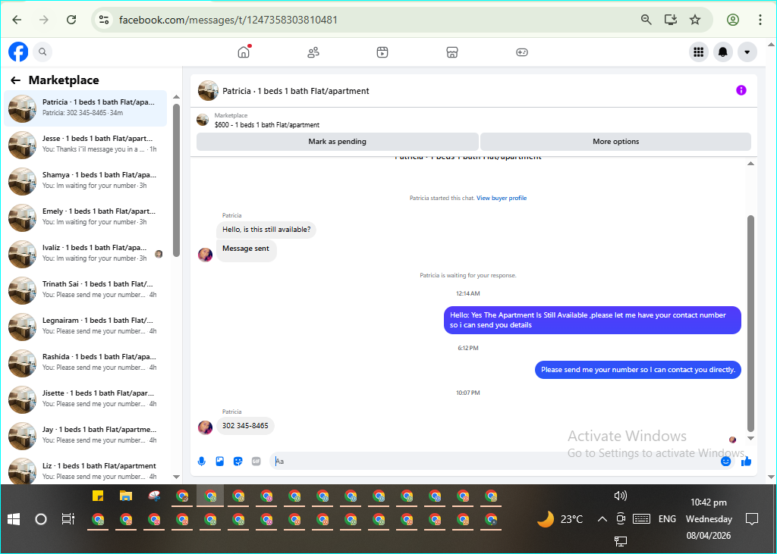Click the message input field
This screenshot has height=554, width=777.
[495, 462]
